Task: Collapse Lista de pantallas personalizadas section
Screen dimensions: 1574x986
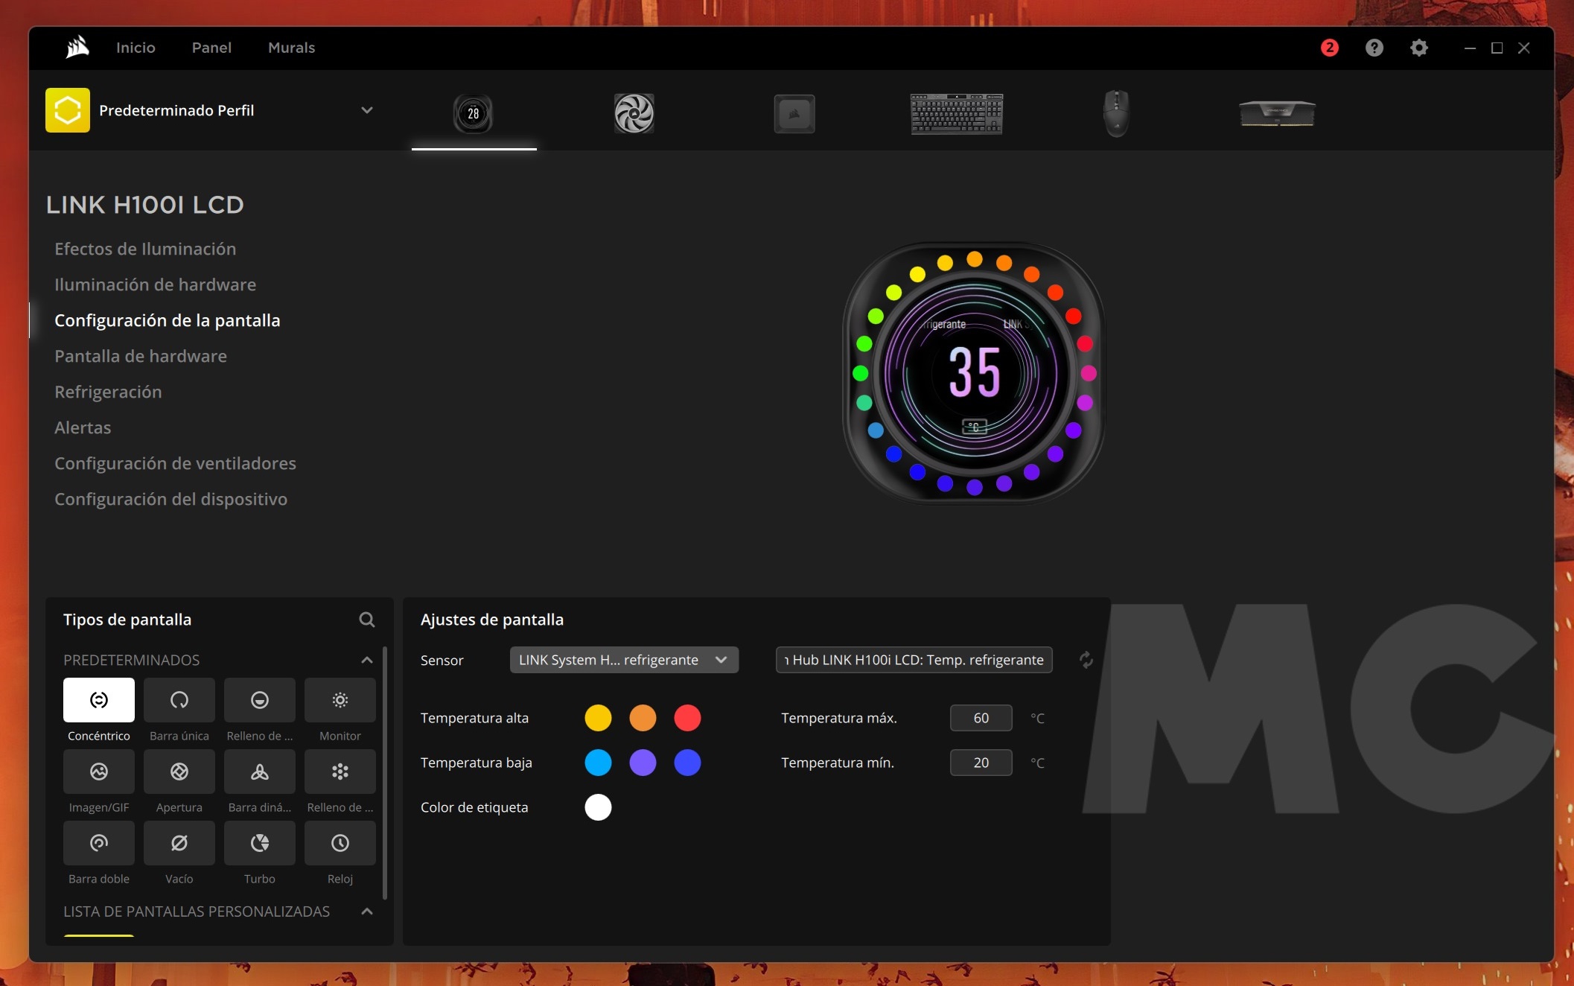Action: (367, 912)
